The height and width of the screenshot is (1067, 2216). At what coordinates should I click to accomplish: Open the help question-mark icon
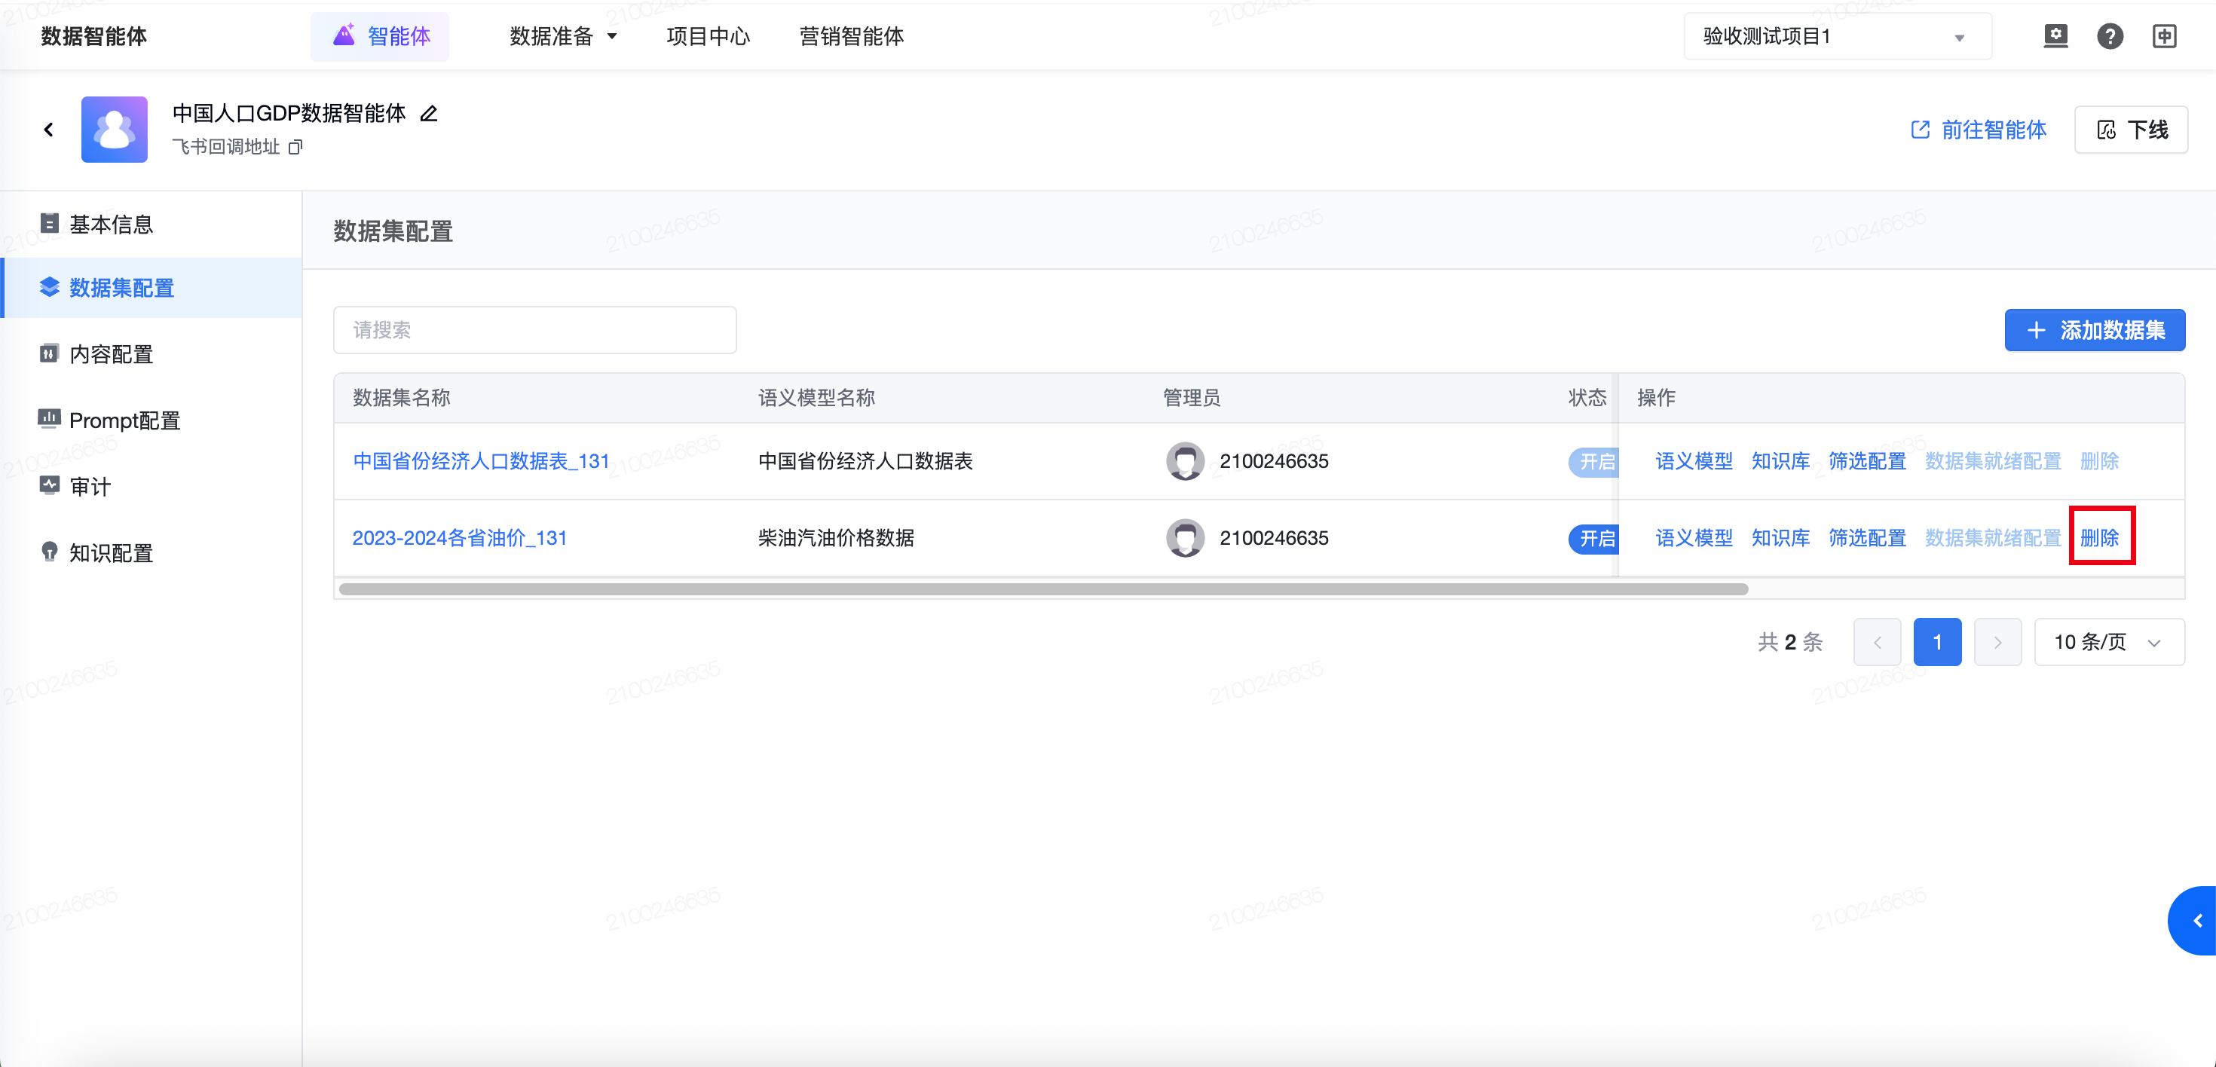coord(2109,36)
